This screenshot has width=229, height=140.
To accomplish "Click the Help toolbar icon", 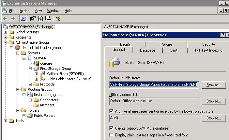I will click(x=58, y=19).
